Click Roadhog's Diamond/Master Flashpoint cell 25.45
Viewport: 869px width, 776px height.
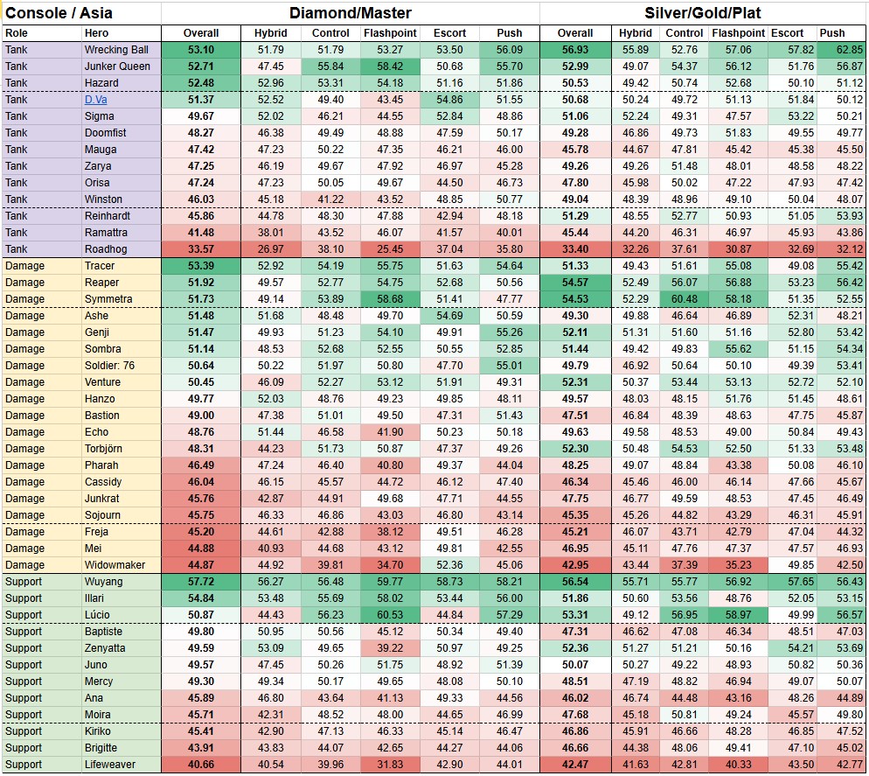(x=390, y=249)
